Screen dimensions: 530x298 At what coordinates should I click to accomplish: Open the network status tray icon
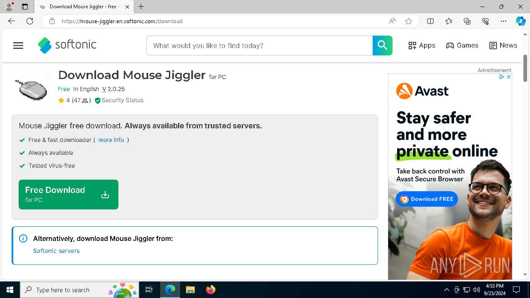467,290
